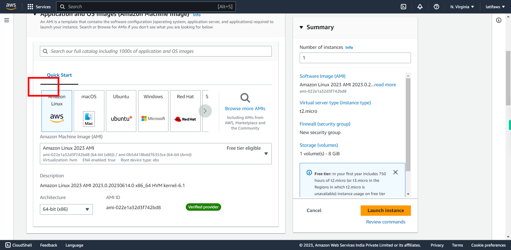Focus the Number of instances field
Image resolution: width=511 pixels, height=250 pixels.
[355, 58]
